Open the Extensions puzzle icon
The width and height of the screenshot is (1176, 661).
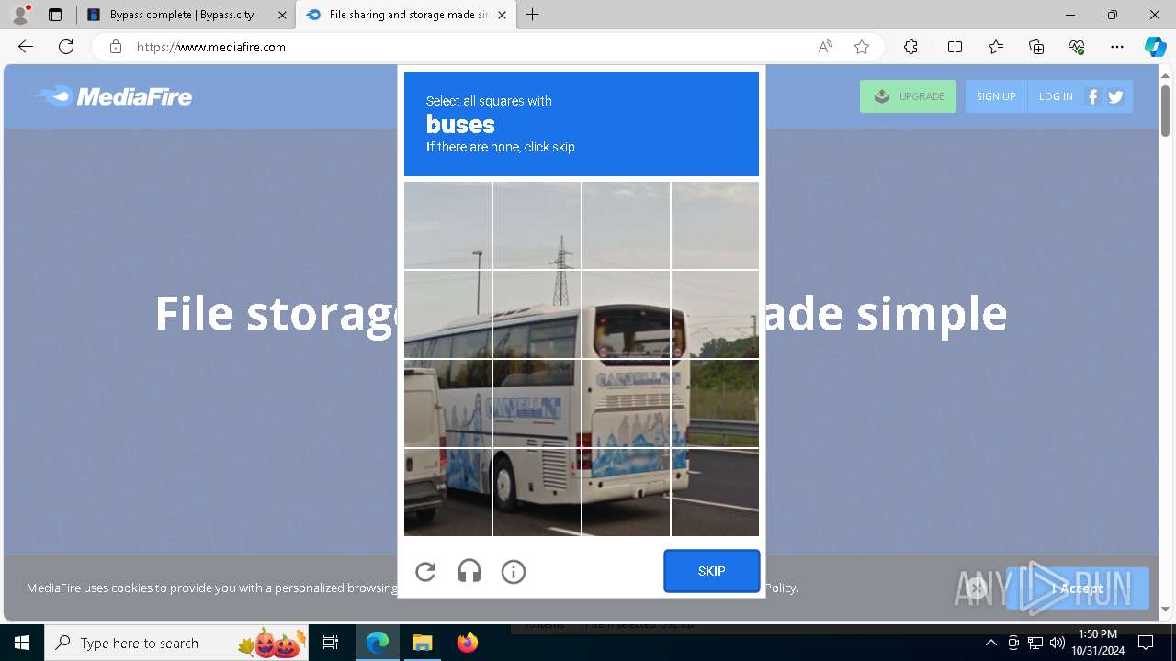click(910, 47)
